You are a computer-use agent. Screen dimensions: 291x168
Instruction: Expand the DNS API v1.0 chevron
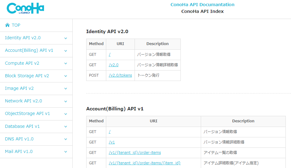66,139
